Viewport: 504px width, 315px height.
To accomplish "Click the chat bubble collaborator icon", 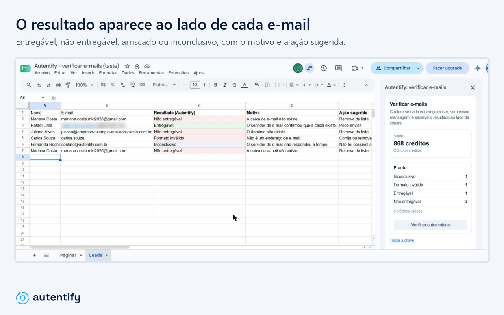I will tap(309, 68).
